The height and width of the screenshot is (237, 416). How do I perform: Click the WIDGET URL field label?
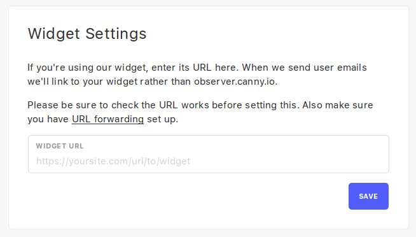(x=60, y=146)
